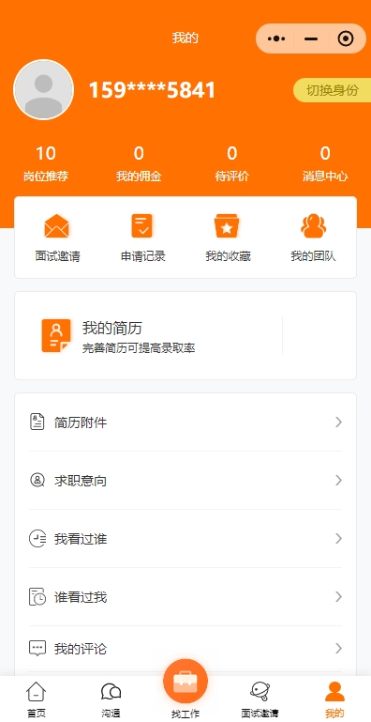This screenshot has width=371, height=722.
Task: Open 待评价 stat
Action: 231,164
